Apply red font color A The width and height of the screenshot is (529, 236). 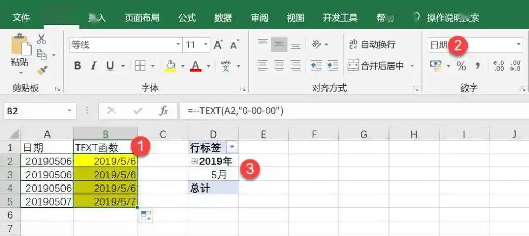pos(196,65)
